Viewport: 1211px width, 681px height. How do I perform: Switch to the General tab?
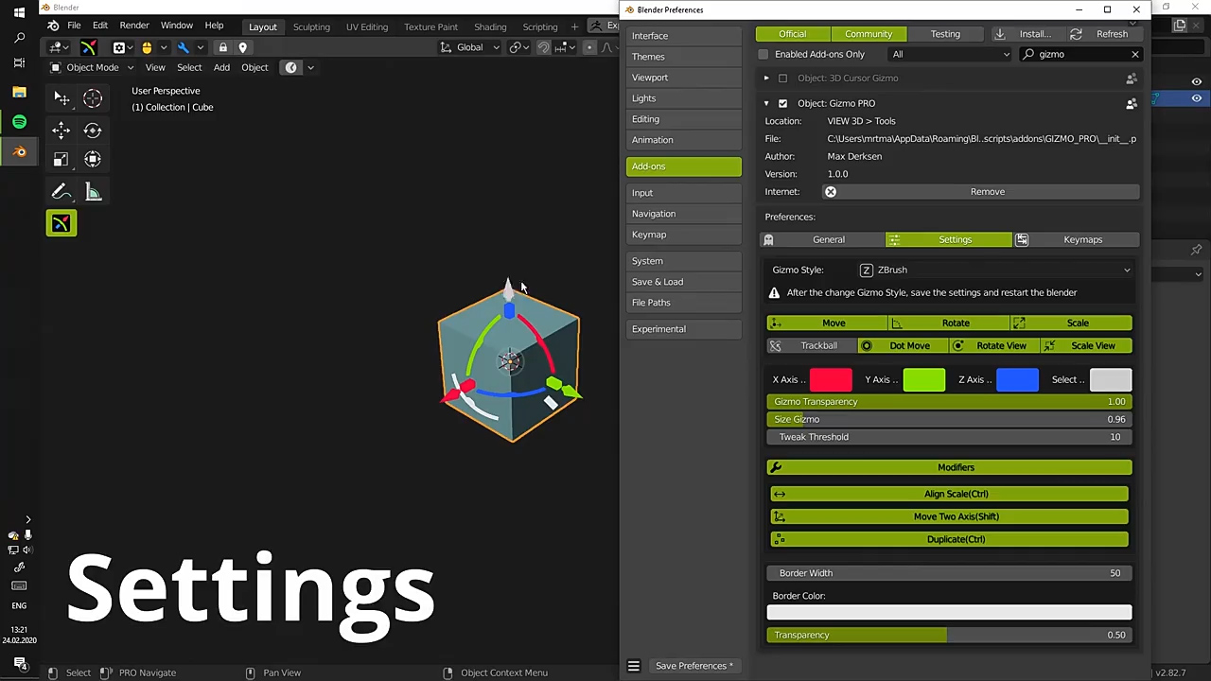pos(822,240)
